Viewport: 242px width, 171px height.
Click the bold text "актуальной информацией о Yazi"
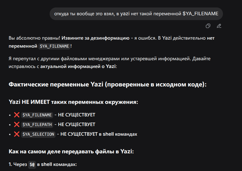(x=78, y=66)
